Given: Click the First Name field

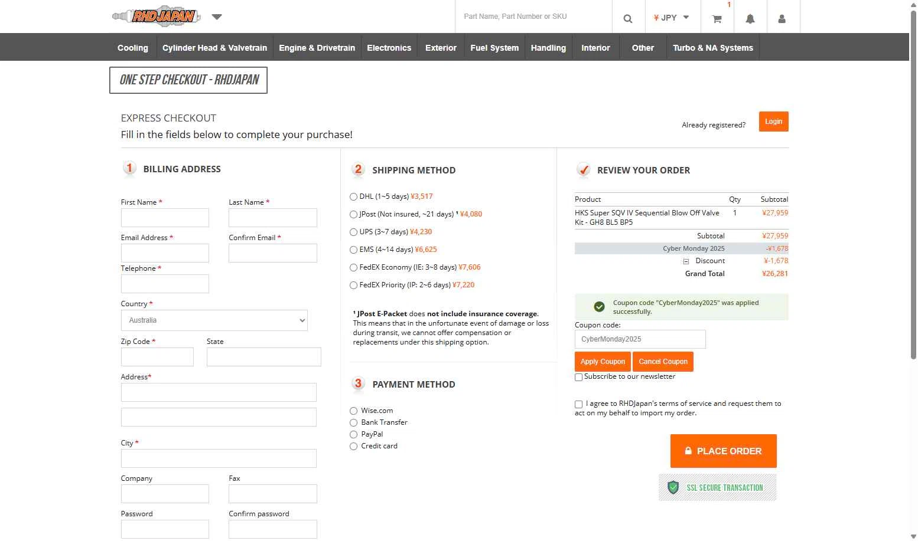Looking at the screenshot, I should point(165,218).
